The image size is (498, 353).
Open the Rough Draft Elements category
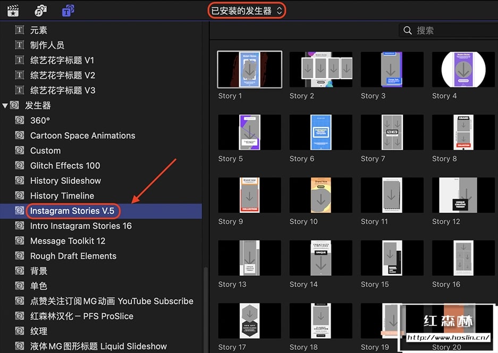[x=73, y=256]
